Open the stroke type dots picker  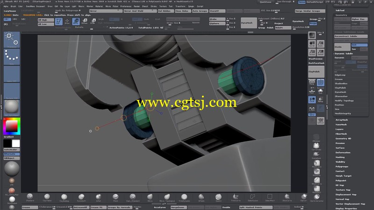(x=12, y=57)
